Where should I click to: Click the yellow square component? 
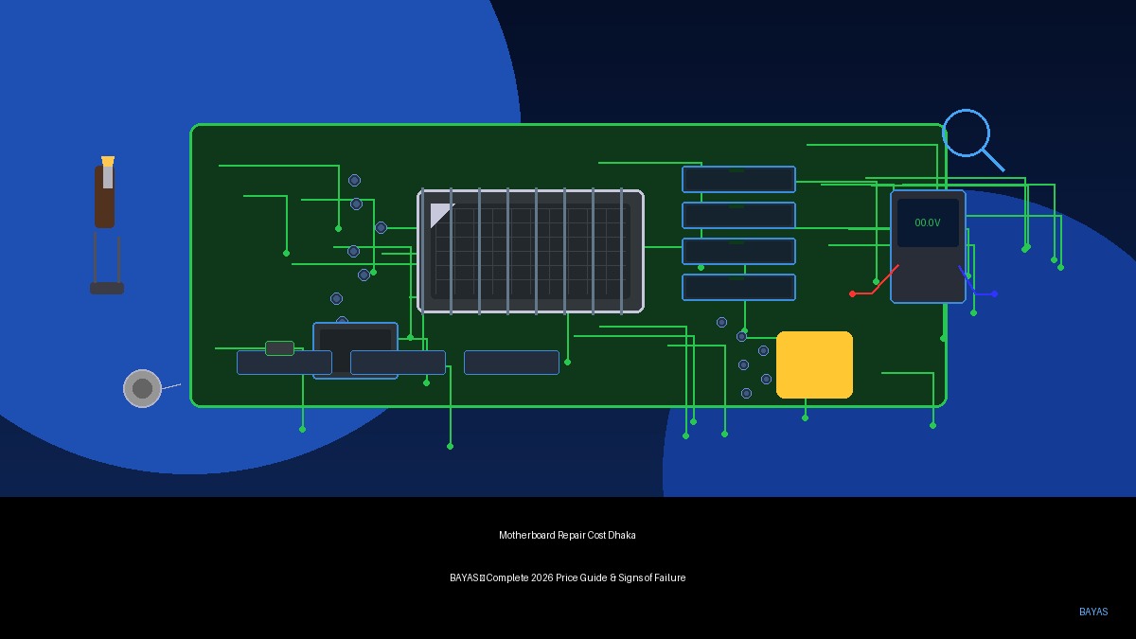[814, 364]
